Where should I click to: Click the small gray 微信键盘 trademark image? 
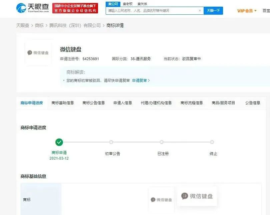click(161, 199)
